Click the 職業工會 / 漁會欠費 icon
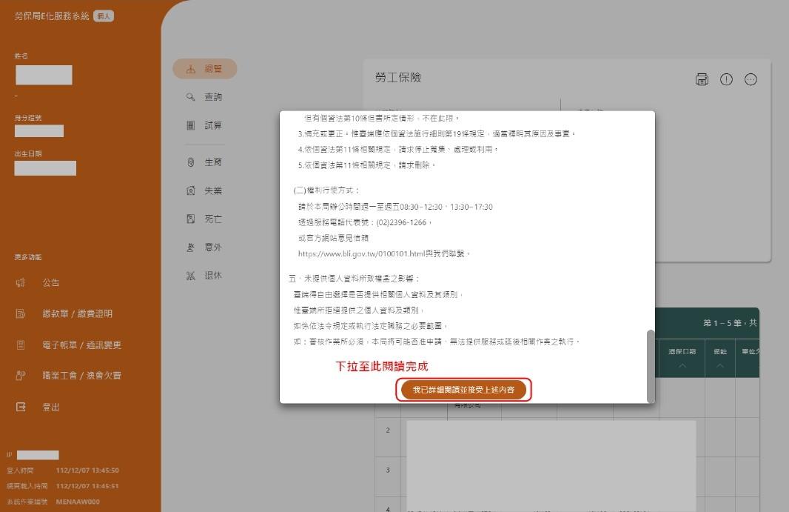Screen dimensions: 789x512 click(x=21, y=376)
